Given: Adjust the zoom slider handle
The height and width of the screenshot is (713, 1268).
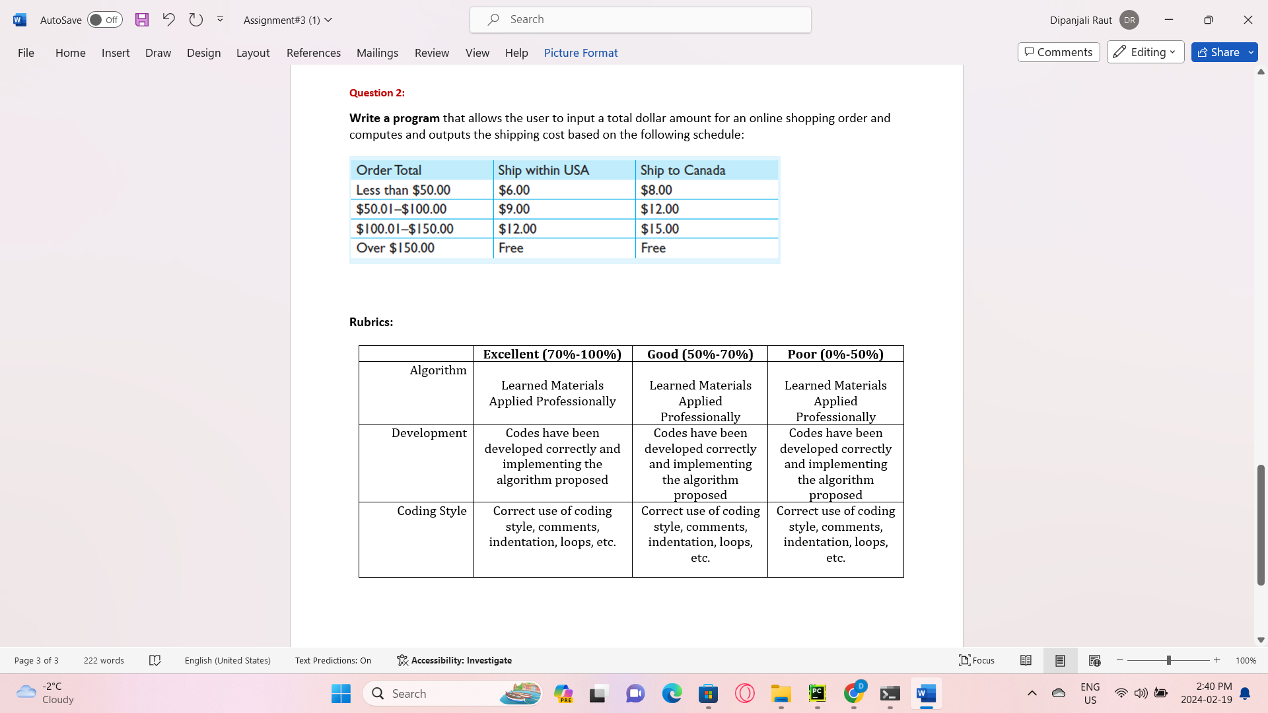Looking at the screenshot, I should 1169,660.
